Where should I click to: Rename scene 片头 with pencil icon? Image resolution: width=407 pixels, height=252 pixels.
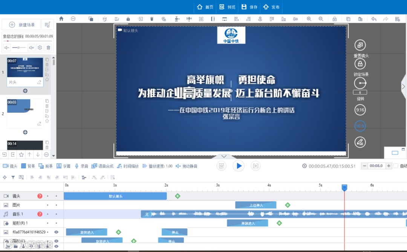[x=39, y=82]
